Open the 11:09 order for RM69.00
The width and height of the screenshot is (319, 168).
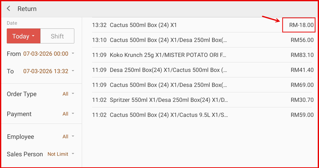point(167,85)
